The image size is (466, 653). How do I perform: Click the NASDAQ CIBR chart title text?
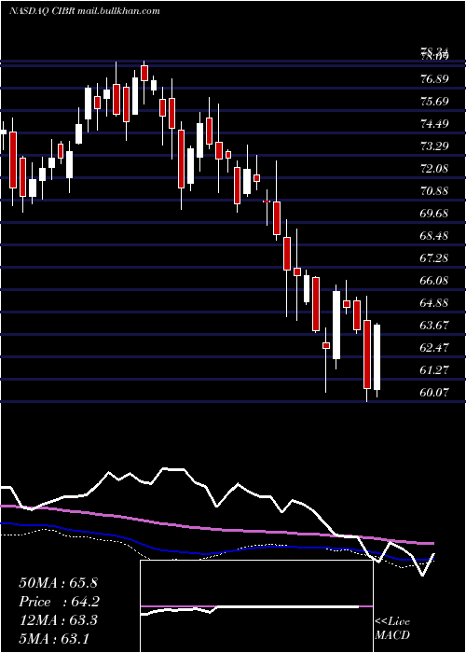tap(85, 11)
